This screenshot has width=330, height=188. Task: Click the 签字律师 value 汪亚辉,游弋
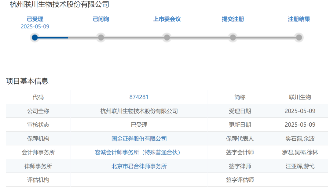point(300,166)
